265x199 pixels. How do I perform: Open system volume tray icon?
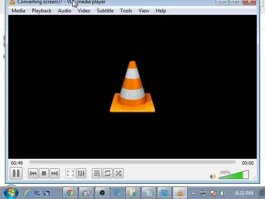pyautogui.click(x=223, y=193)
